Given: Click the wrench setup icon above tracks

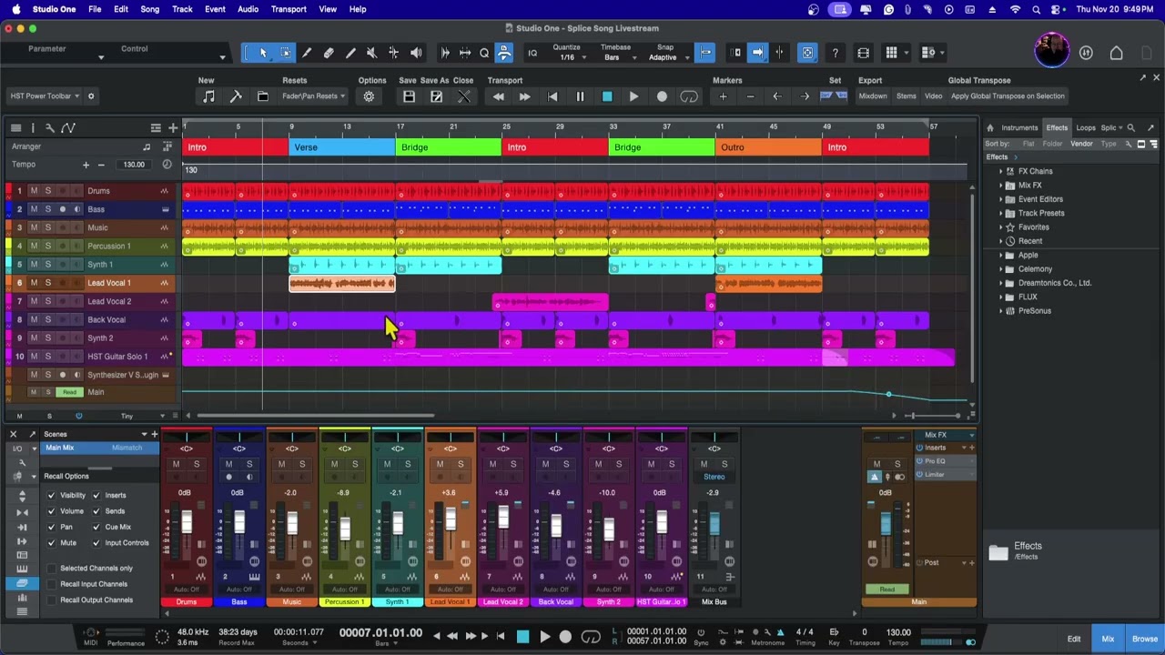Looking at the screenshot, I should tap(50, 128).
